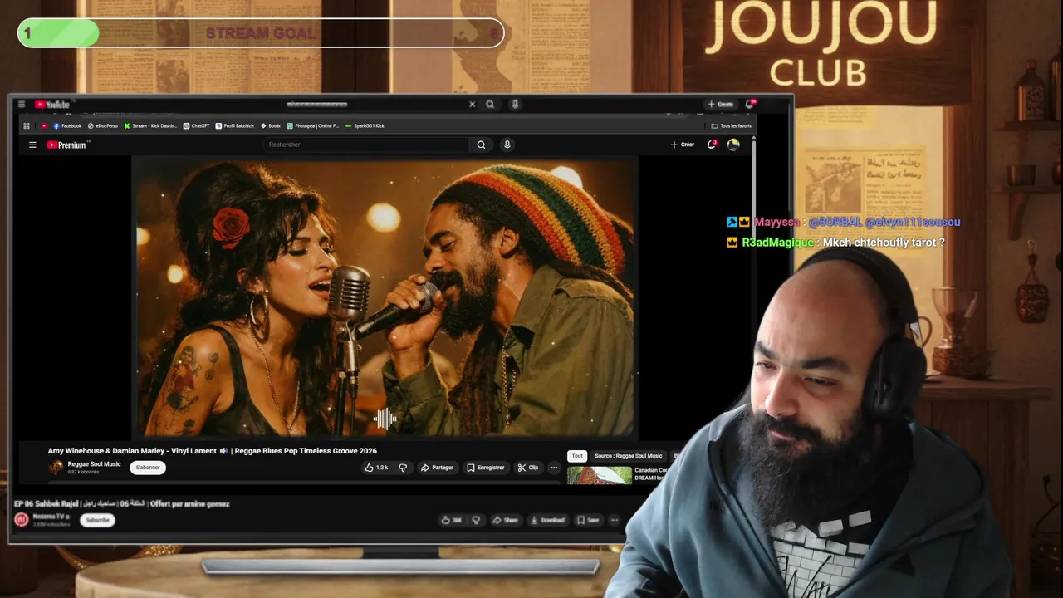Click YouTube logo in top blurred bar
This screenshot has width=1063, height=598.
click(52, 105)
